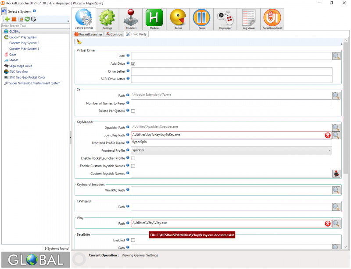Open the General Settings section
This screenshot has height=269, width=351.
point(84,19)
